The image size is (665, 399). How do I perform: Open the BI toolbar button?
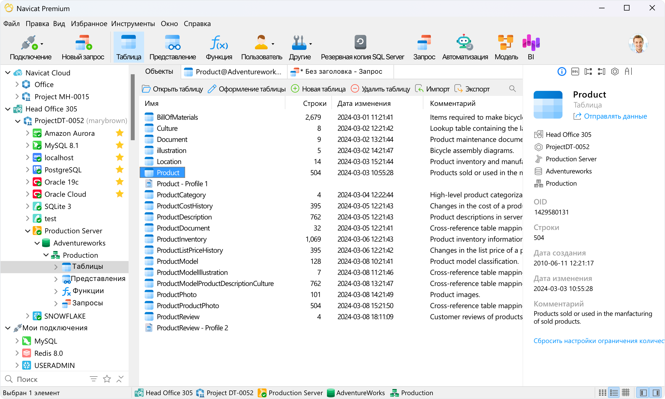(531, 47)
